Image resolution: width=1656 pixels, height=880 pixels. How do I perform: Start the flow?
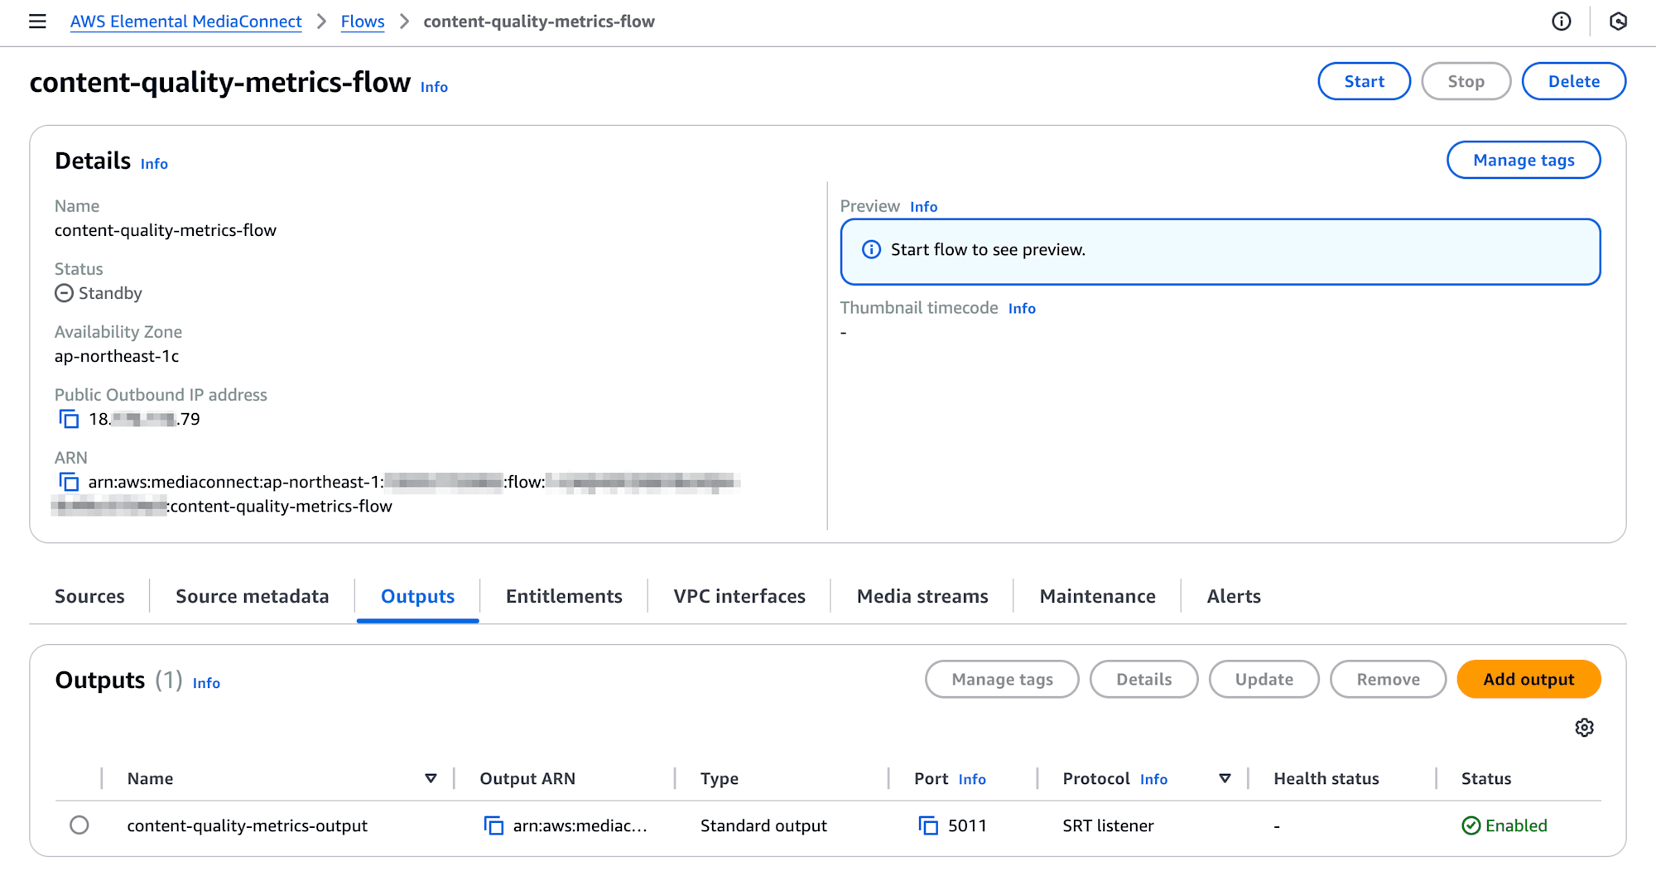tap(1364, 81)
